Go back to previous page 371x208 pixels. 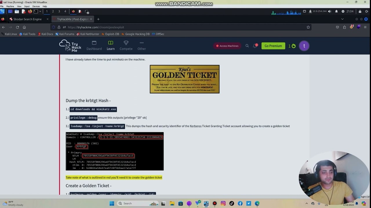(3, 27)
